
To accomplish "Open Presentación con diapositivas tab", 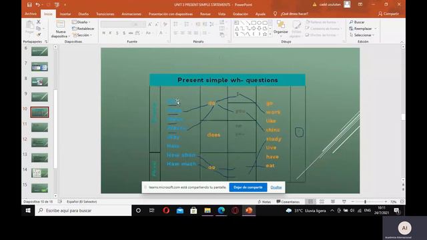I will click(171, 14).
